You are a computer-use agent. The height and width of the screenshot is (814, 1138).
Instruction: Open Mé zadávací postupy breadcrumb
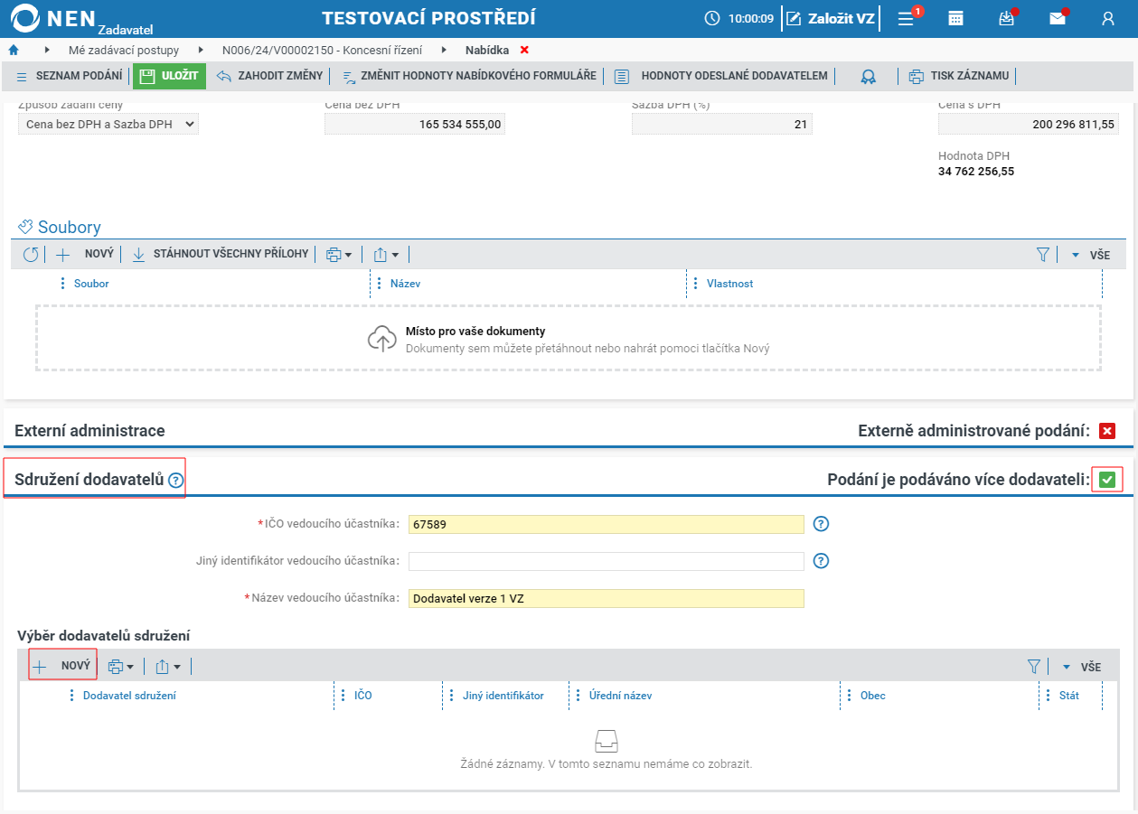(x=124, y=51)
